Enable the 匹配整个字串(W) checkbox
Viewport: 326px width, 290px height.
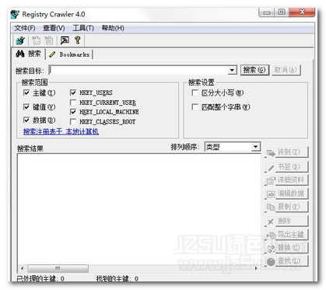coord(195,107)
